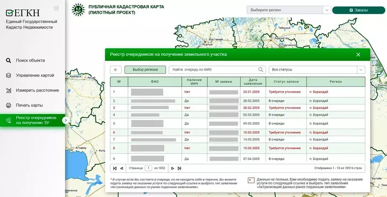Image resolution: width=387 pixels, height=197 pixels.
Task: Select date 14.03.2005 cell
Action: tap(251, 139)
